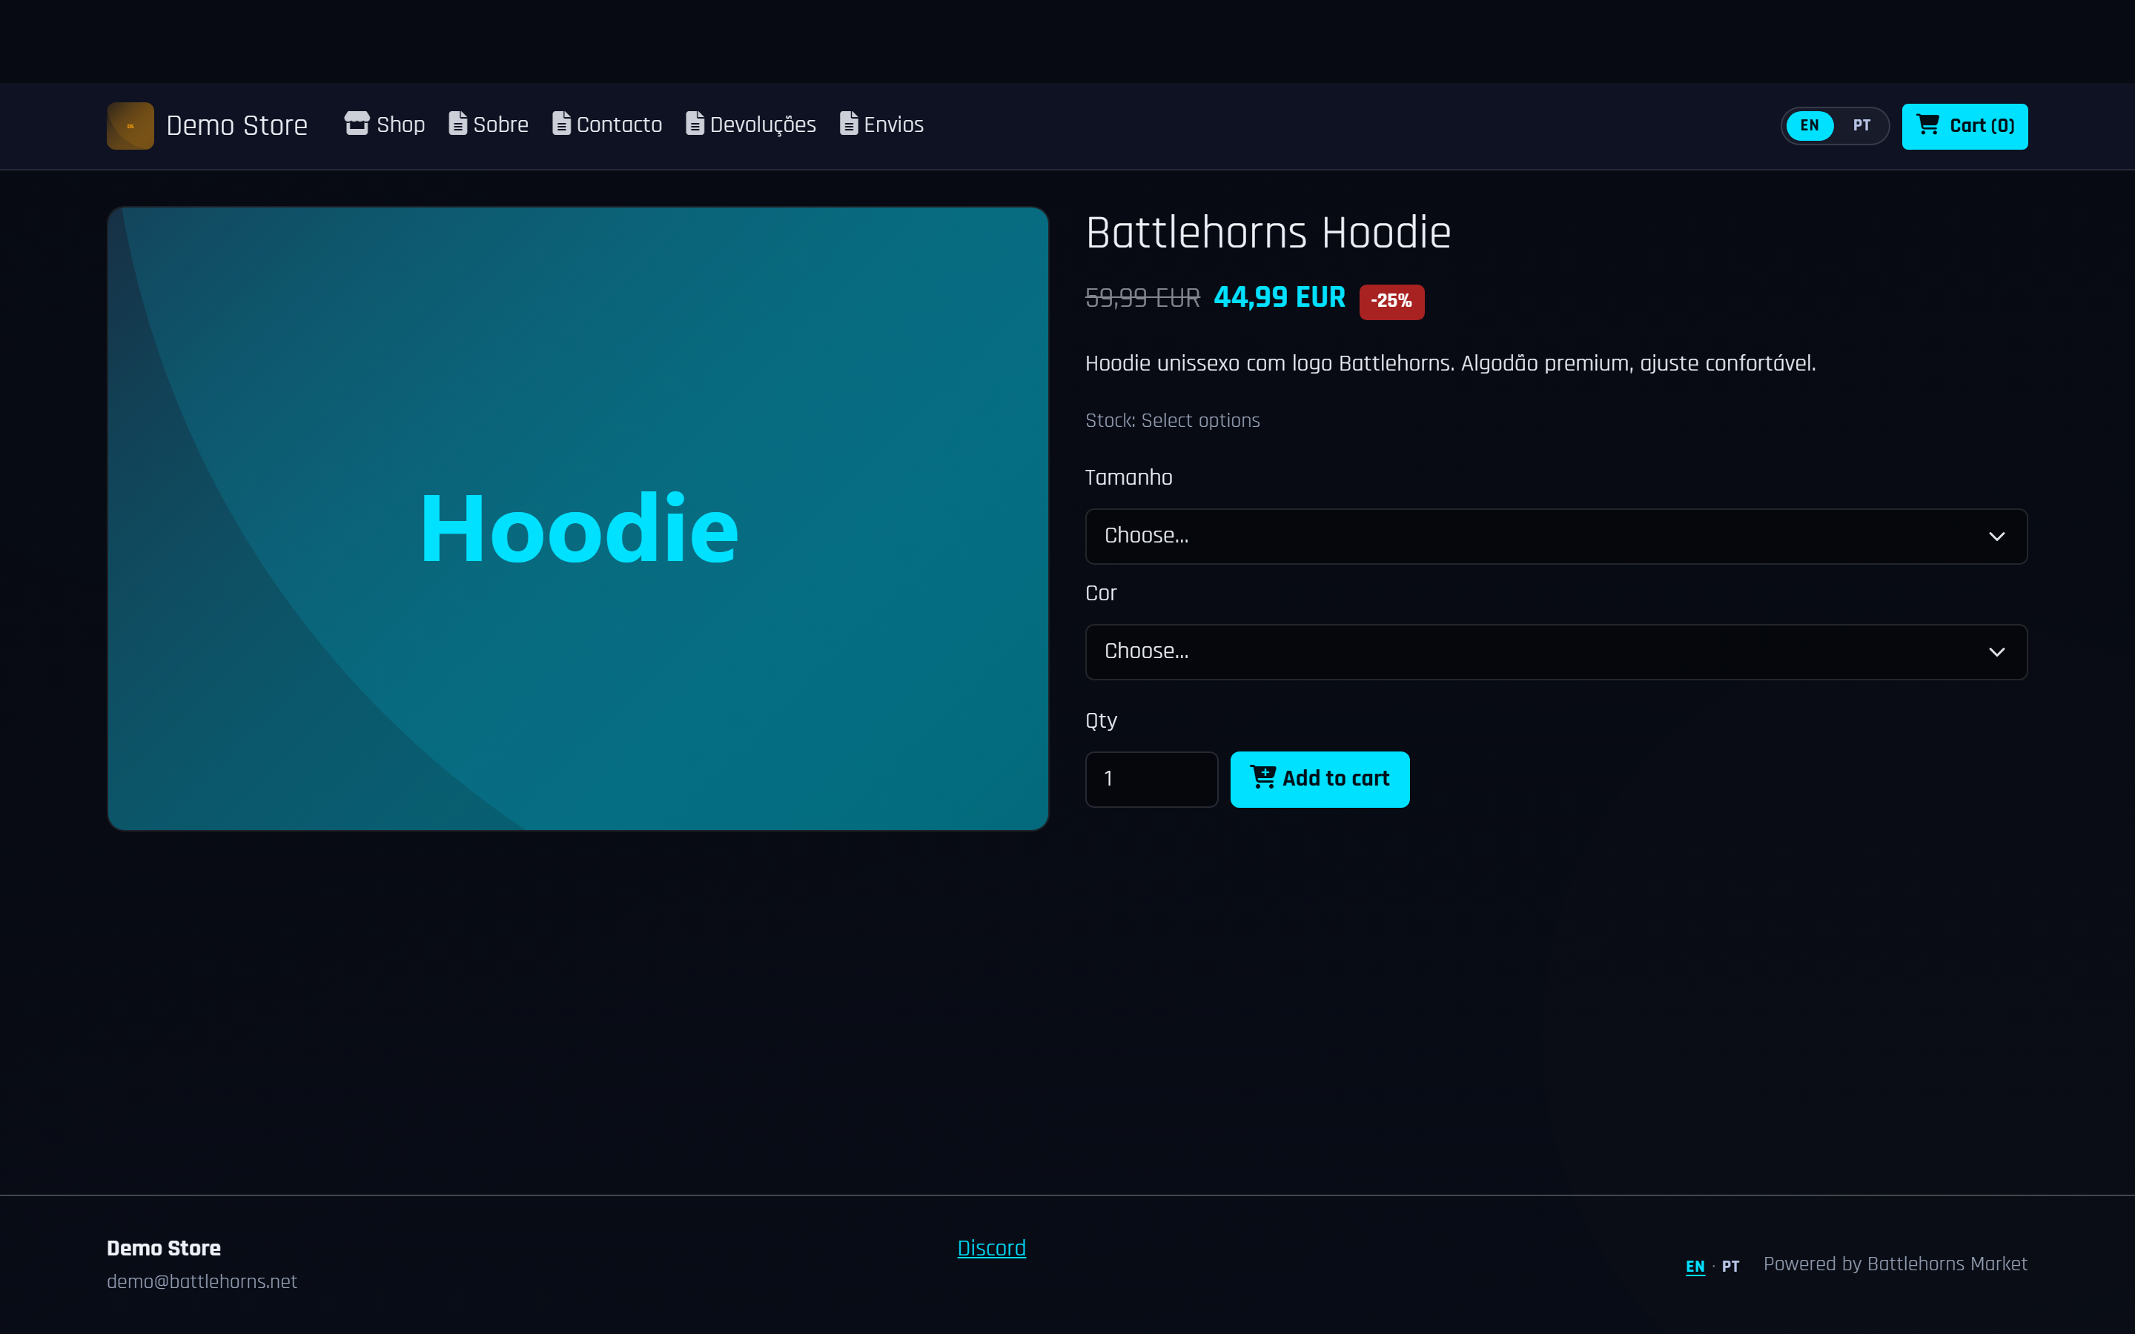Focus the Qty quantity input field
This screenshot has width=2135, height=1334.
[x=1151, y=779]
